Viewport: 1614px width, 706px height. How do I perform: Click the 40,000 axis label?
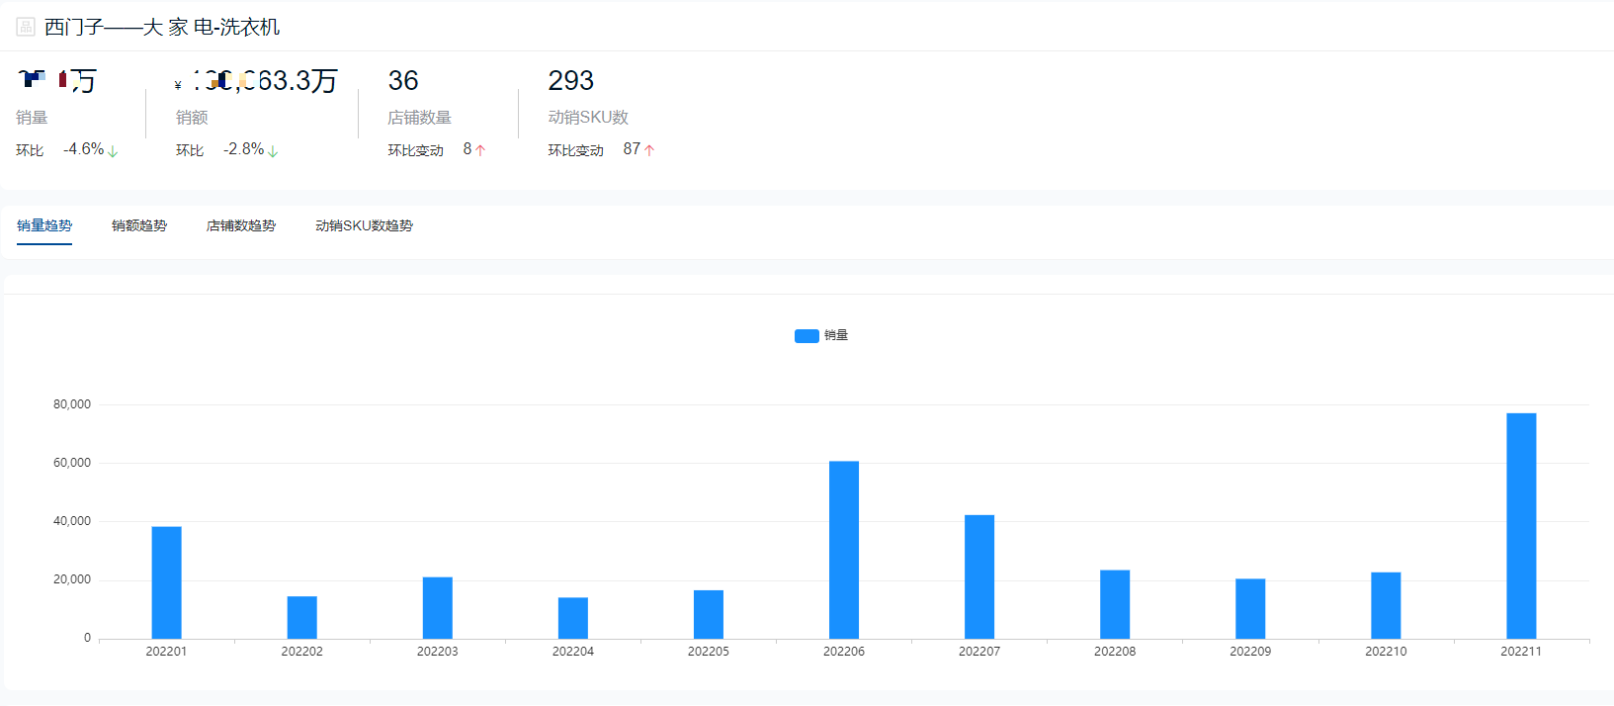(x=72, y=521)
